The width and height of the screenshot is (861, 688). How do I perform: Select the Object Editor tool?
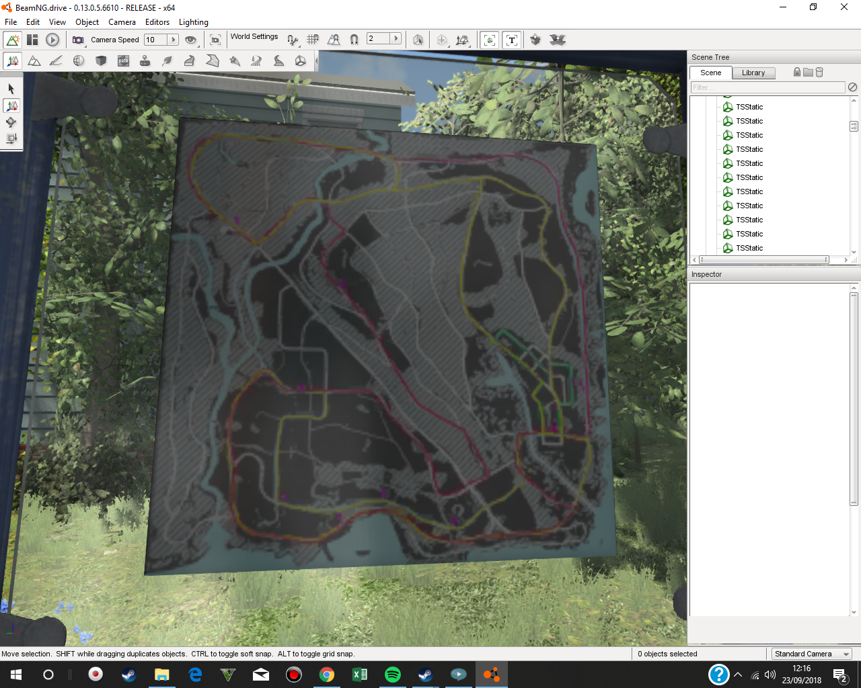13,60
